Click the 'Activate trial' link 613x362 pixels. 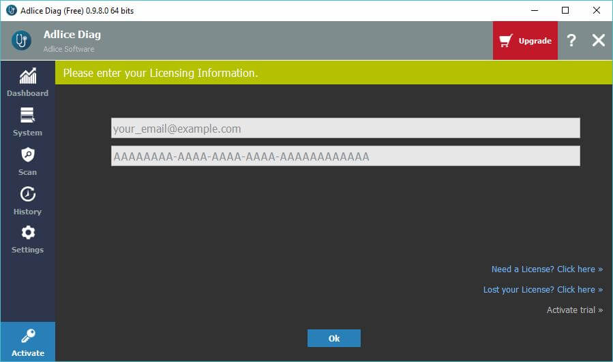tap(574, 310)
